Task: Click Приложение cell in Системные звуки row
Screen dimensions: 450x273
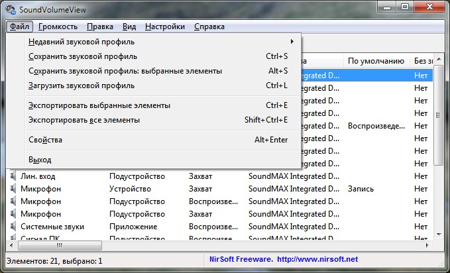Action: [133, 227]
